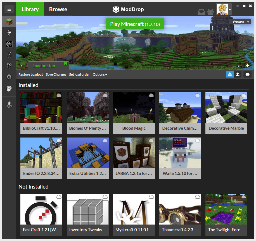Viewport: 256px width, 241px height.
Task: Toggle cloud icon on Biomes O' Plenty
Action: tap(105, 95)
